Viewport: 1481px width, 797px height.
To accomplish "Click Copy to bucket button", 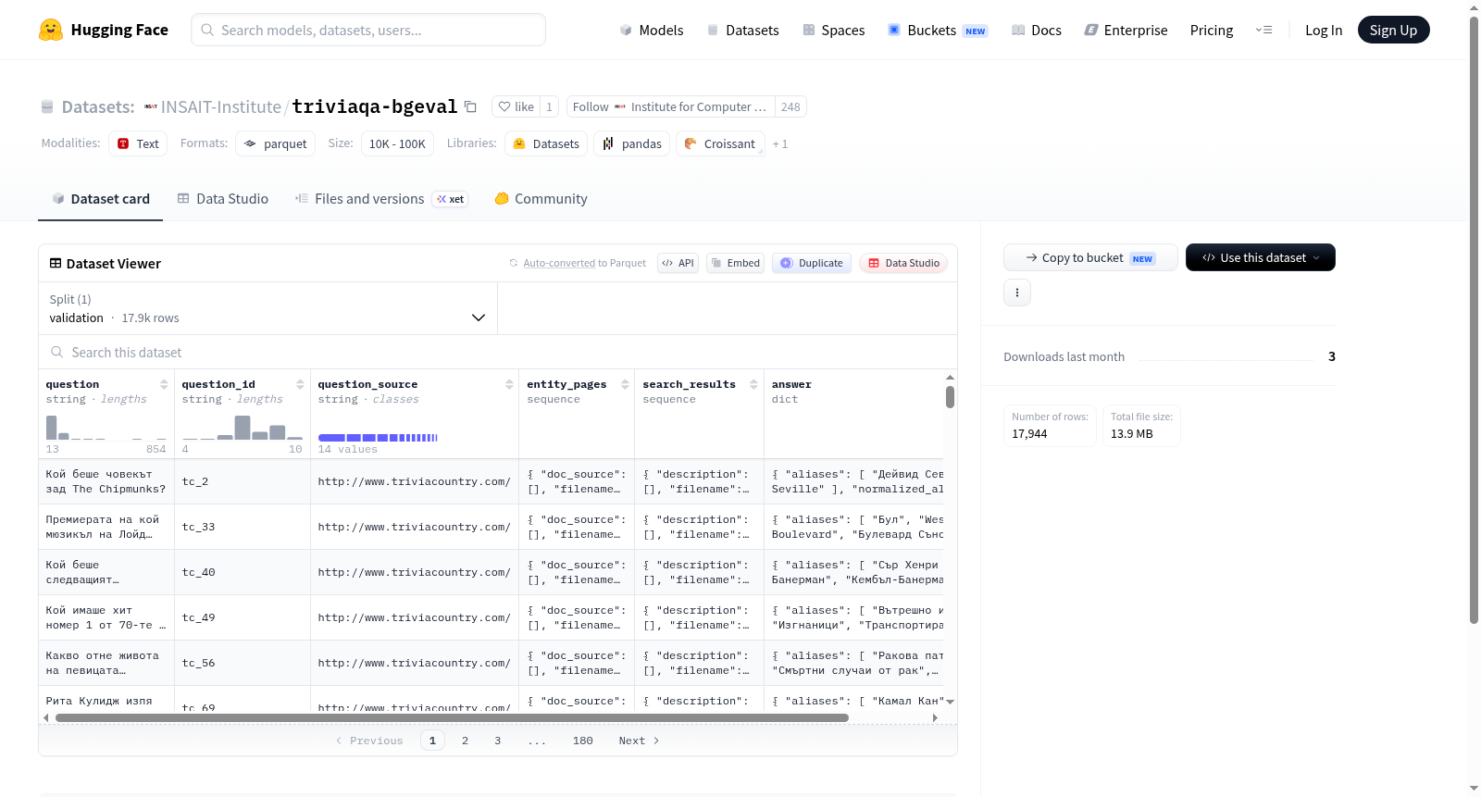I will (x=1090, y=257).
